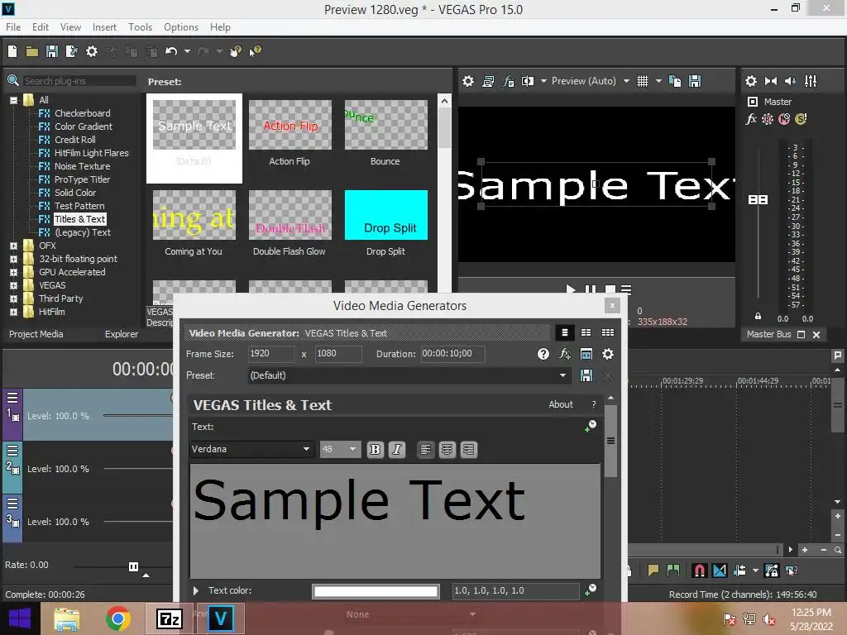The image size is (847, 635).
Task: Open Video Output FX icon in preview
Action: tap(509, 81)
